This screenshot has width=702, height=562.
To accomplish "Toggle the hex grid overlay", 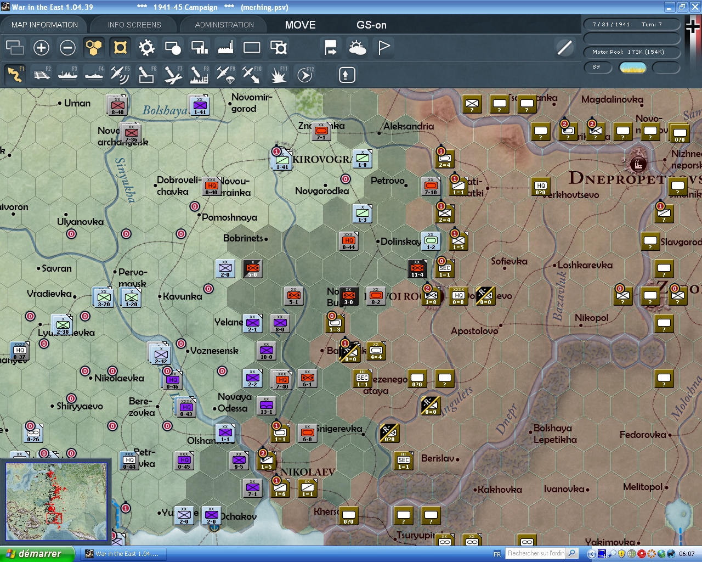I will click(94, 48).
